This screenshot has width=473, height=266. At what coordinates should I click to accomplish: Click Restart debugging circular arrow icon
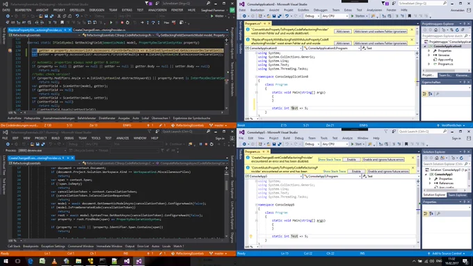[x=211, y=144]
